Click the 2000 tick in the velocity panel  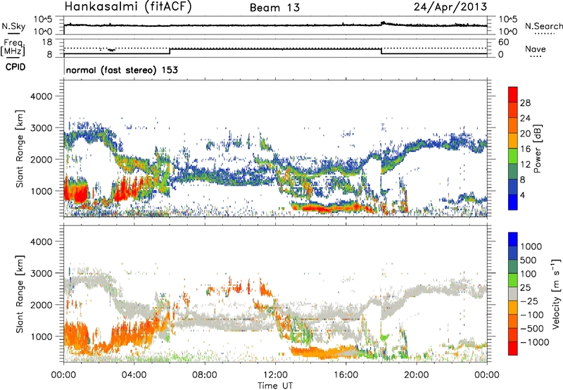click(x=41, y=305)
